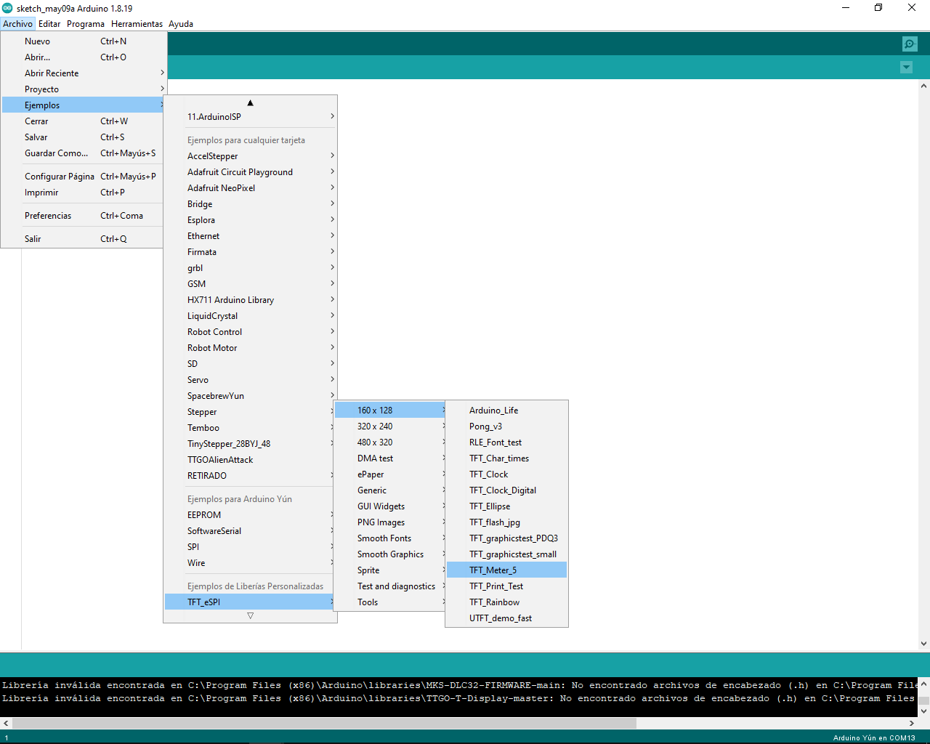Screen dimensions: 930x744
Task: Click the Arduino logo in title bar
Action: click(x=7, y=8)
